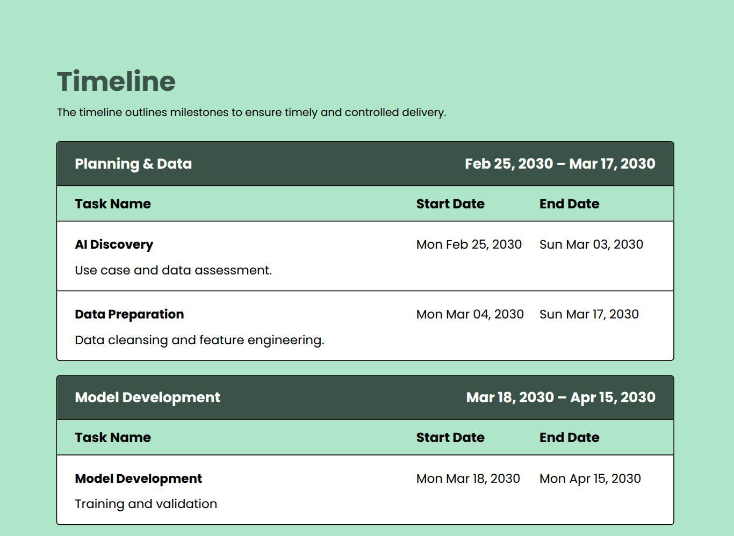Image resolution: width=734 pixels, height=536 pixels.
Task: Click Task Name header in Planning & Data table
Action: (x=113, y=204)
